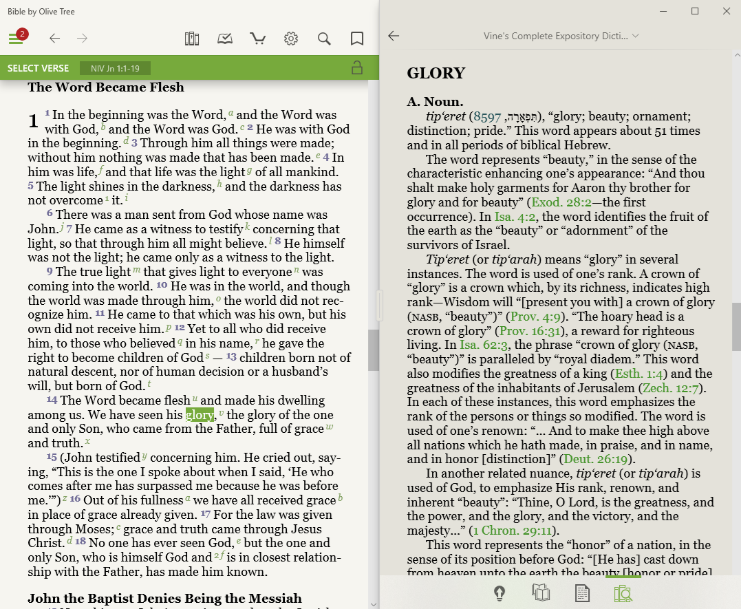The height and width of the screenshot is (609, 741).
Task: Switch to the notes document tab
Action: pos(582,592)
